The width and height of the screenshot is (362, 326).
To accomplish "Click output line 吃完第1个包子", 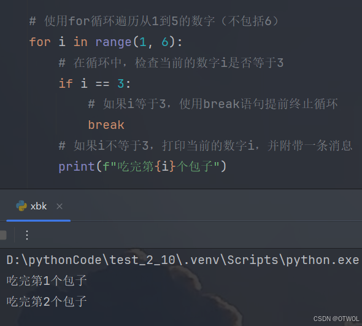I will (x=47, y=281).
